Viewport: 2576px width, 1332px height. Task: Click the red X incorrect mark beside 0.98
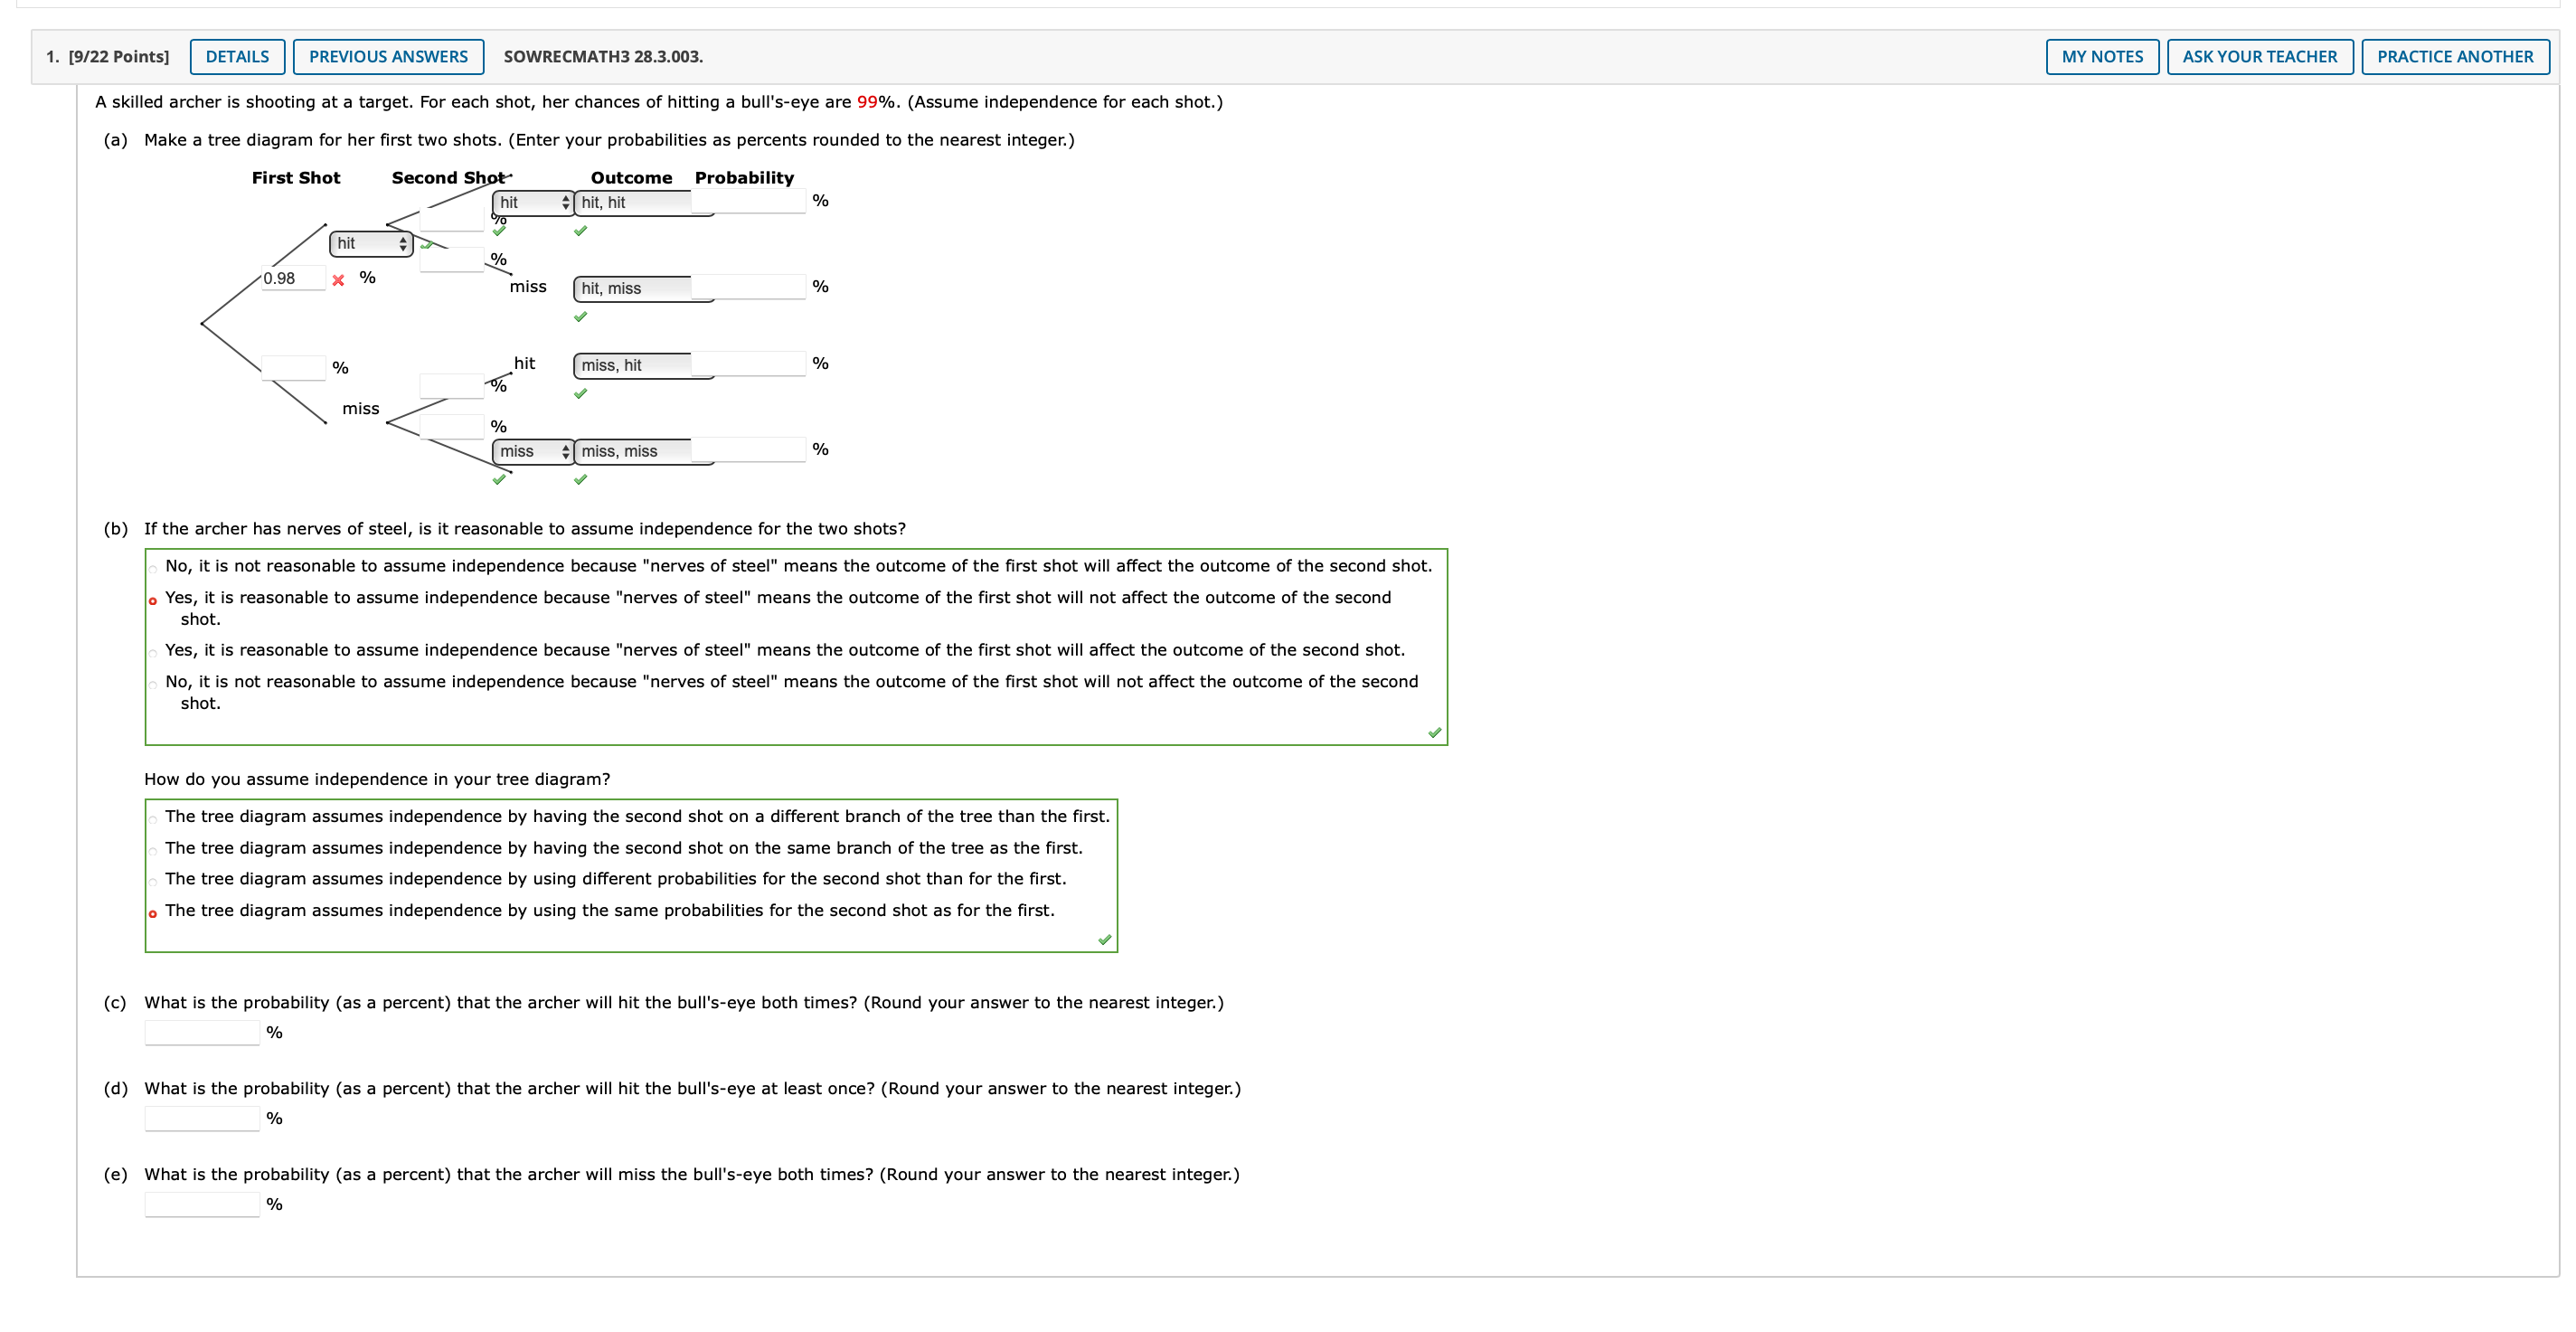(x=338, y=280)
